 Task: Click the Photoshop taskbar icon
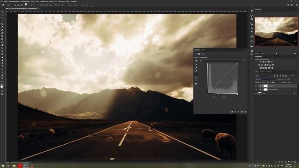click(x=26, y=166)
